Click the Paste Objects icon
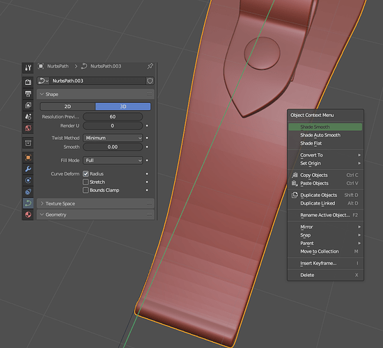Screen dimensions: 383x348 [295, 183]
